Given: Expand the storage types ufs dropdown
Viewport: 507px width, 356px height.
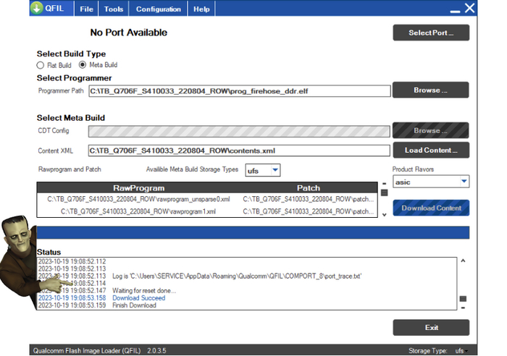Looking at the screenshot, I should tap(263, 170).
